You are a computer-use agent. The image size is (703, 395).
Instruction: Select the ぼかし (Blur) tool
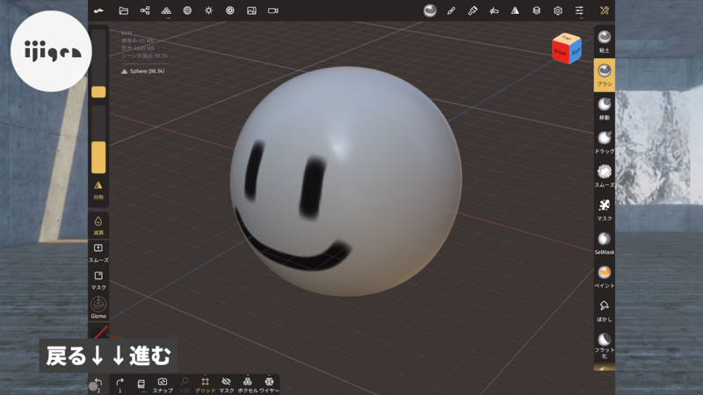pyautogui.click(x=605, y=311)
